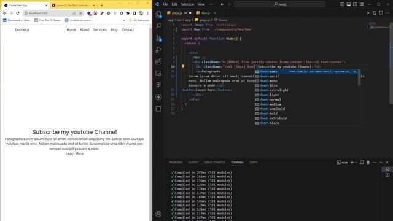Open Customize Layout control
393x221 pixels.
pos(362,4)
